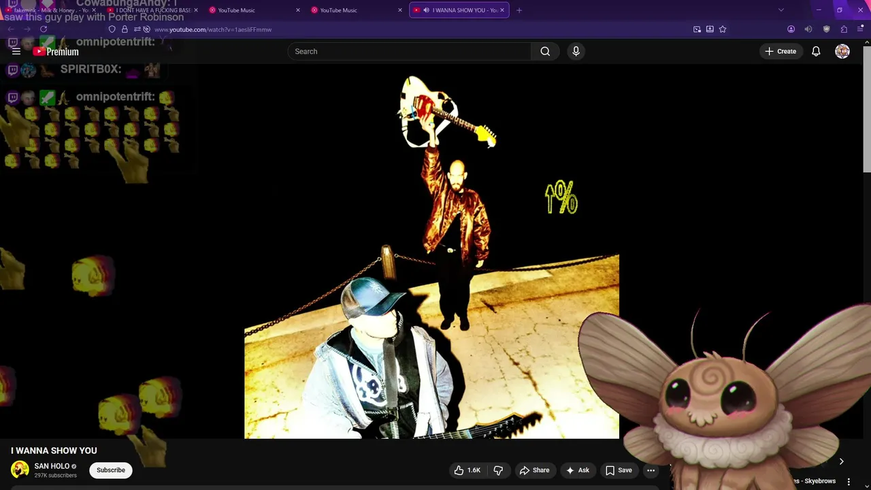Reload the page in browser toolbar
The image size is (871, 490).
click(44, 29)
